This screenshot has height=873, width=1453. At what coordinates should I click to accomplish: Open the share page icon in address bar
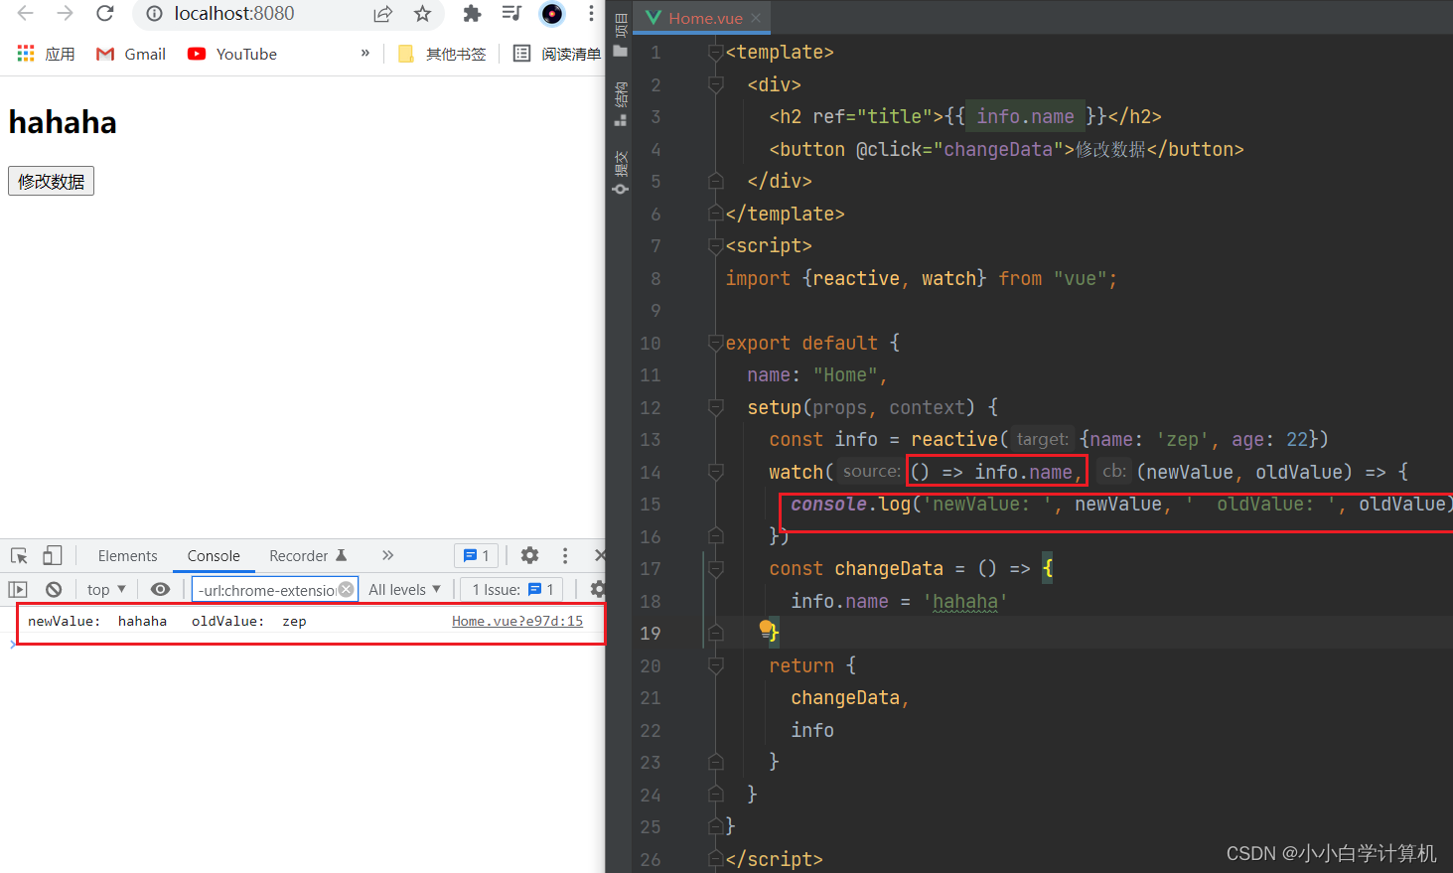point(382,14)
